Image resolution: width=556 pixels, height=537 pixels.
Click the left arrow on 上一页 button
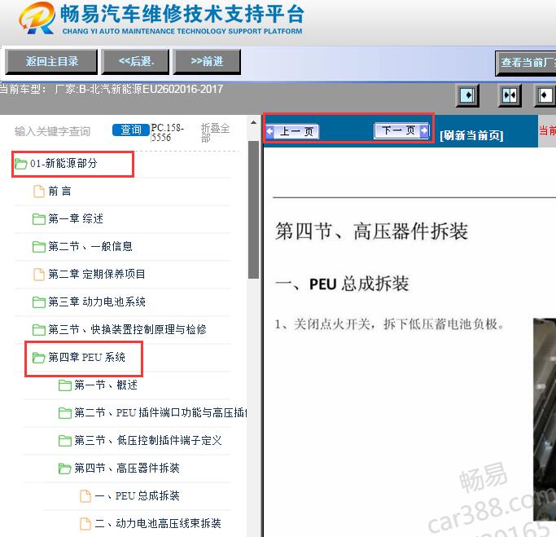pos(270,131)
